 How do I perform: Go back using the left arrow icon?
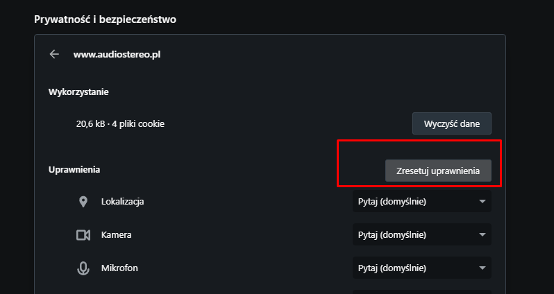click(54, 54)
